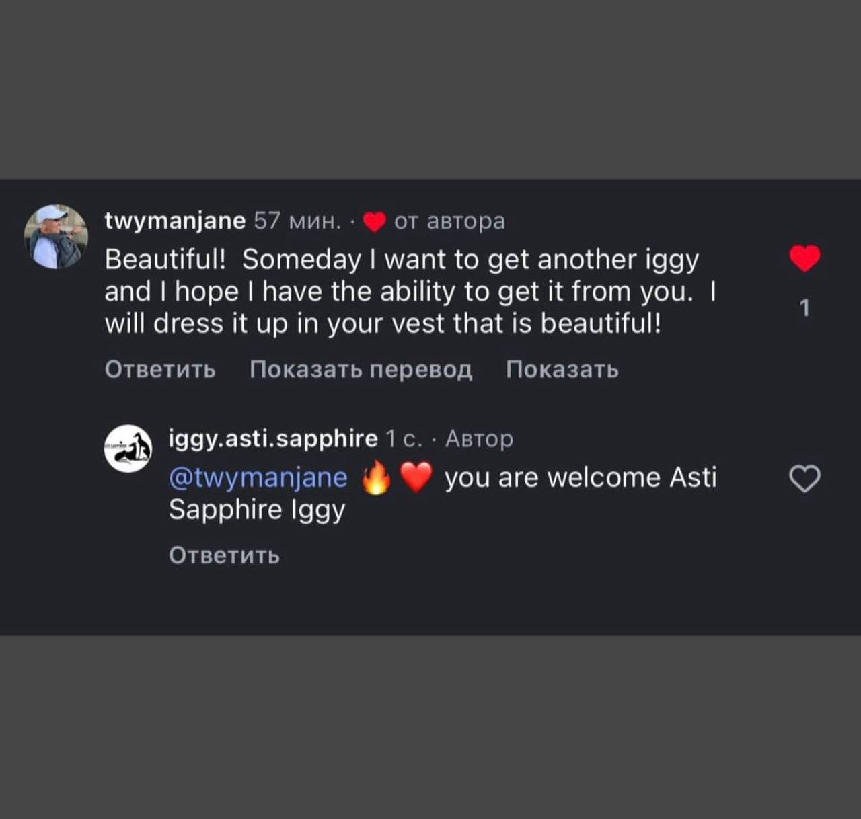Click the red heart emoji in the reply
861x819 pixels.
tap(416, 478)
